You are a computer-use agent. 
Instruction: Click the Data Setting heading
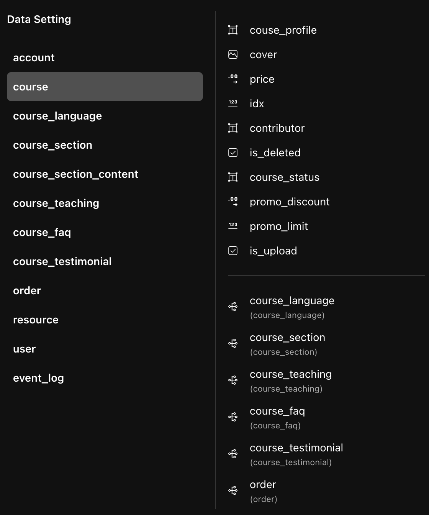[x=39, y=20]
